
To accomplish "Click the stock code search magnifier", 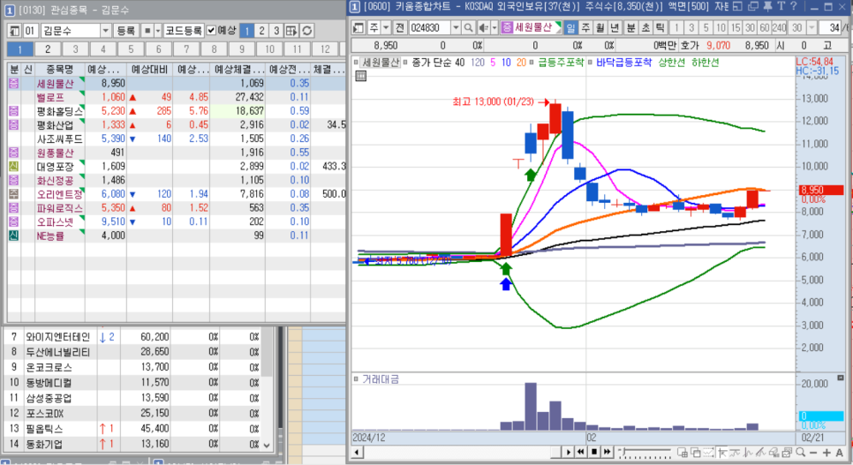I will click(468, 27).
